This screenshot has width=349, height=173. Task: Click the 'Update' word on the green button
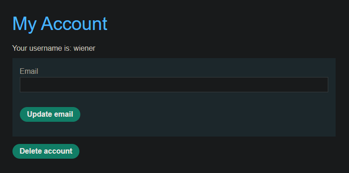pyautogui.click(x=39, y=114)
